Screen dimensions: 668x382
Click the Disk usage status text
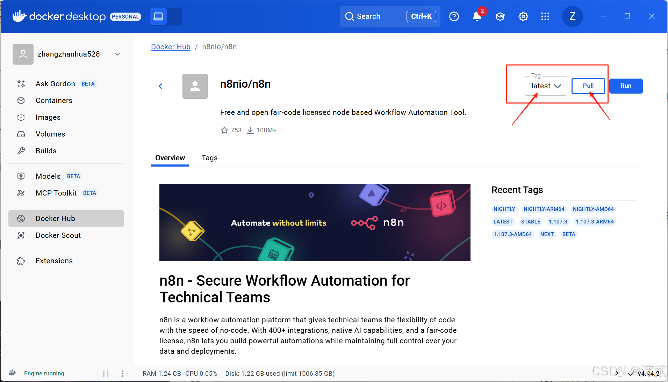(280, 374)
